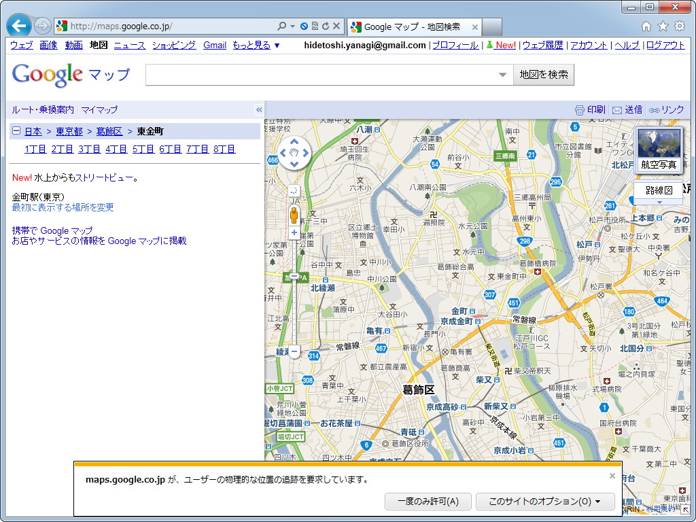
Task: Click the 葛飾区 breadcrumb link
Action: click(109, 131)
